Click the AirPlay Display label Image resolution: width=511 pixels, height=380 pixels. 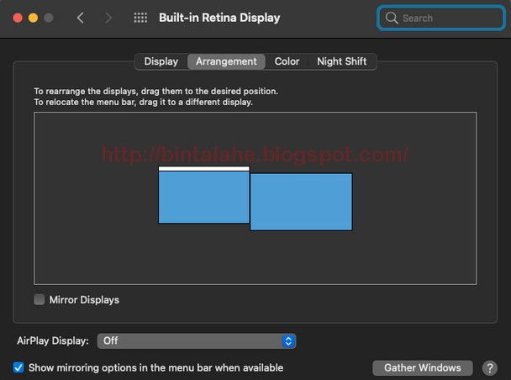click(x=53, y=340)
